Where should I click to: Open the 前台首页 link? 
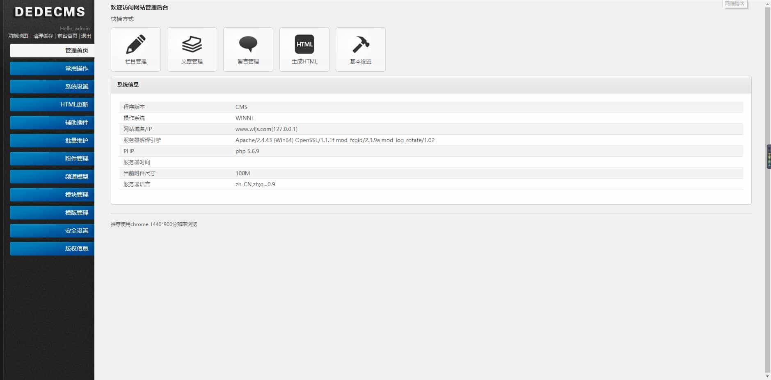[x=67, y=36]
